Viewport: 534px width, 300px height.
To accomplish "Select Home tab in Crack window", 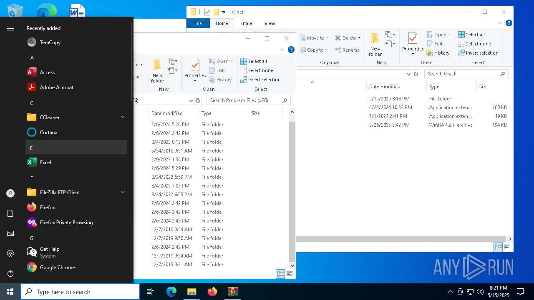I will (x=222, y=23).
